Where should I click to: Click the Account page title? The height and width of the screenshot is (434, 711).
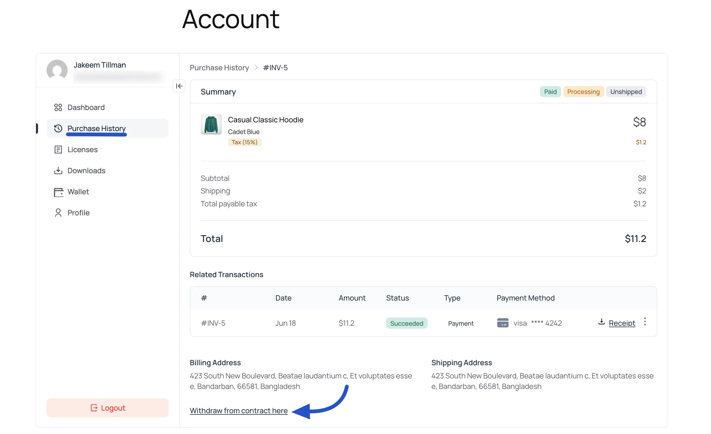point(231,19)
